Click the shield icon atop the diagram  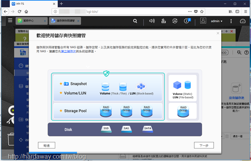(106, 73)
